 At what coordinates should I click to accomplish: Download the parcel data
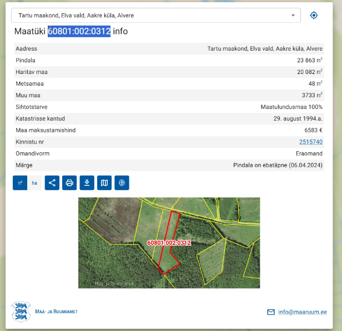click(87, 182)
